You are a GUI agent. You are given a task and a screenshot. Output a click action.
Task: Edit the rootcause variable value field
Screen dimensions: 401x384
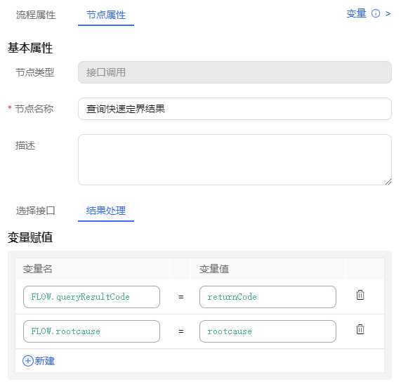(268, 331)
